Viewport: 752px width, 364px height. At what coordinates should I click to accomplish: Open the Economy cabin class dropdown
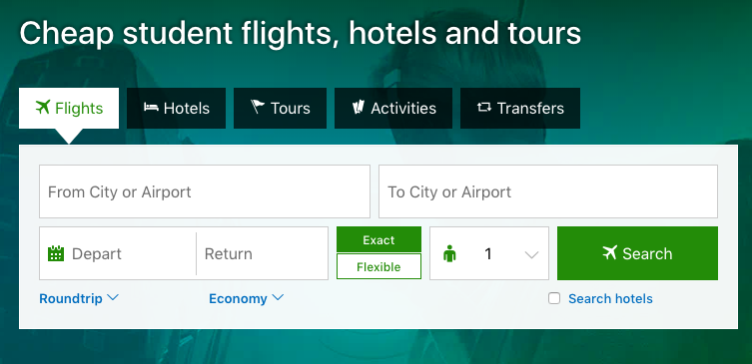pyautogui.click(x=246, y=298)
